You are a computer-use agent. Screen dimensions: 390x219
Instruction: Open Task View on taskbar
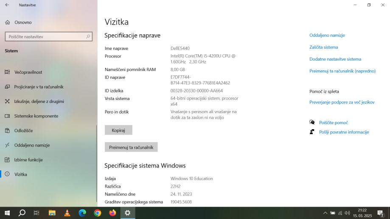(36, 213)
